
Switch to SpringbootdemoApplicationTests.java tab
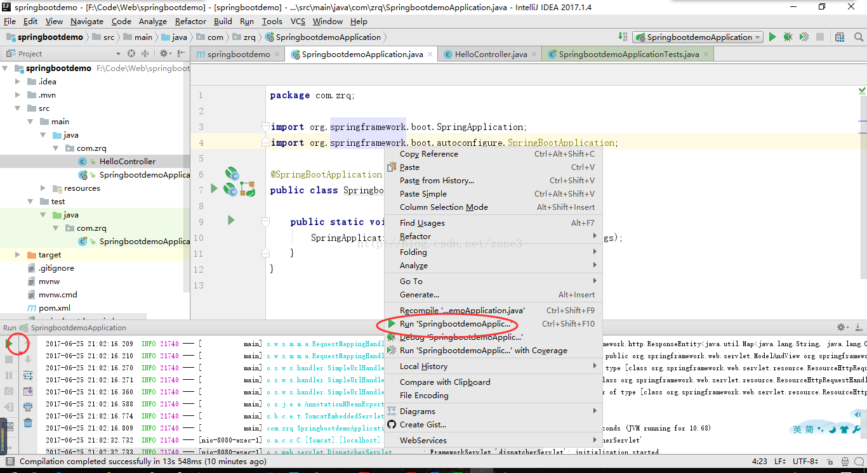(x=628, y=54)
